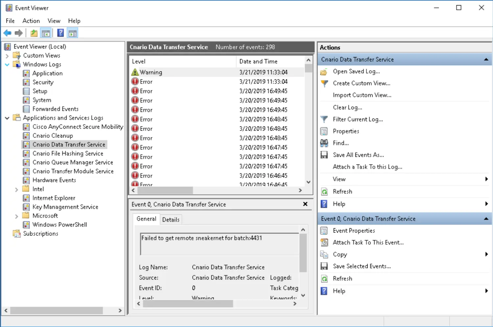
Task: Click the Attach Task To This Event icon
Action: [324, 243]
